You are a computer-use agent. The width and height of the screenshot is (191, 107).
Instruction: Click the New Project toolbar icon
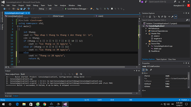click(x=14, y=9)
